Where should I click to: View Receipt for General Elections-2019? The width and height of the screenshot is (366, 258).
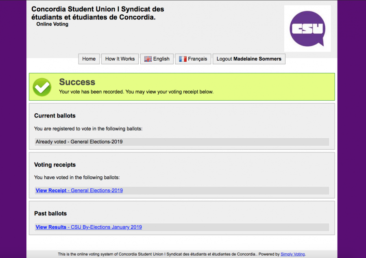pos(79,191)
